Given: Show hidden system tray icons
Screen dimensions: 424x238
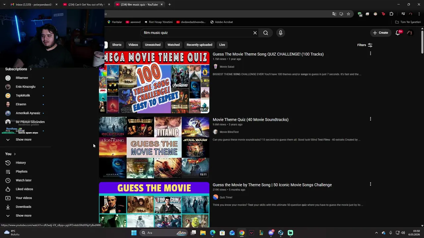Looking at the screenshot, I should click(x=376, y=233).
